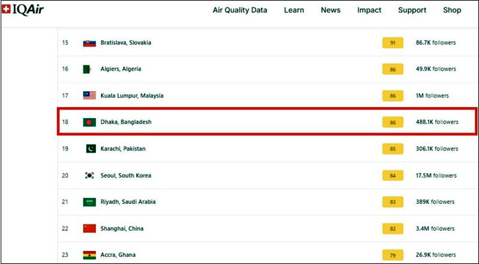Click rank number 15
Screen dimensions: 479x264
point(65,42)
